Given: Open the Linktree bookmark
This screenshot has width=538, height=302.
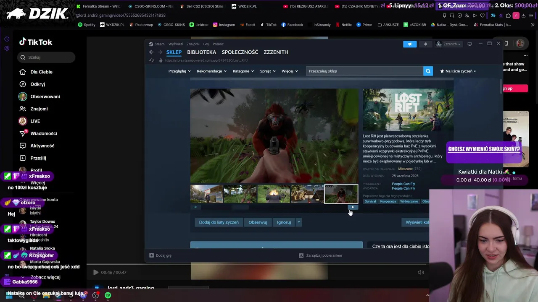Looking at the screenshot, I should pos(199,25).
